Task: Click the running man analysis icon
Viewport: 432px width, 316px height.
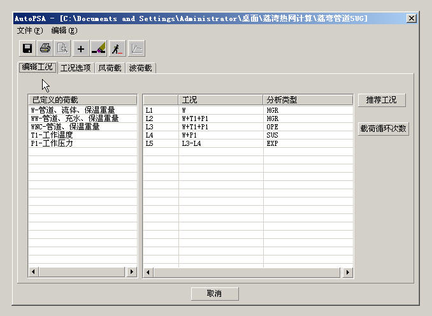Action: (116, 48)
